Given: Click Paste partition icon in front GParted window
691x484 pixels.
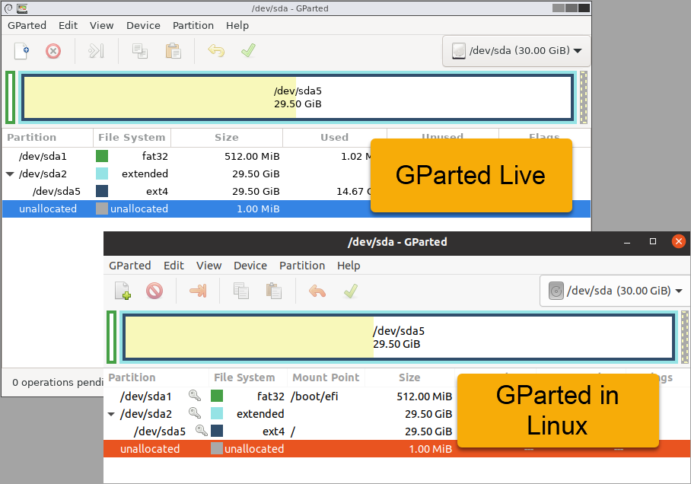Looking at the screenshot, I should click(x=274, y=291).
